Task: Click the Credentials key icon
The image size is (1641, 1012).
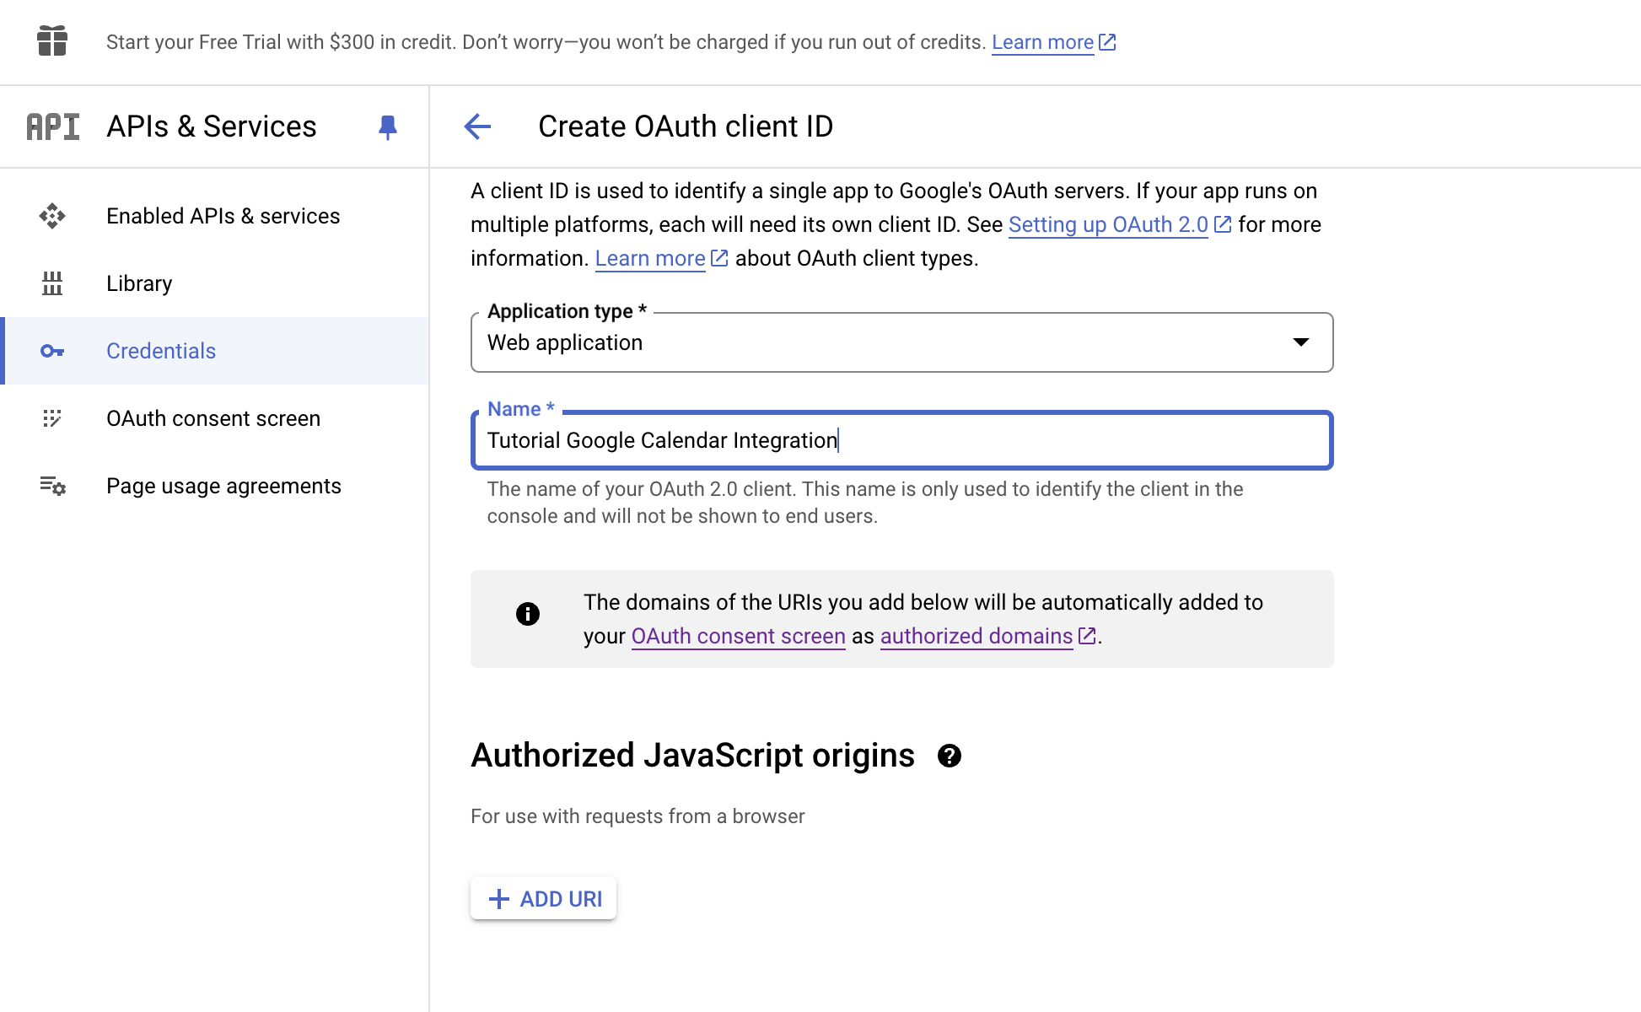Action: (x=52, y=351)
